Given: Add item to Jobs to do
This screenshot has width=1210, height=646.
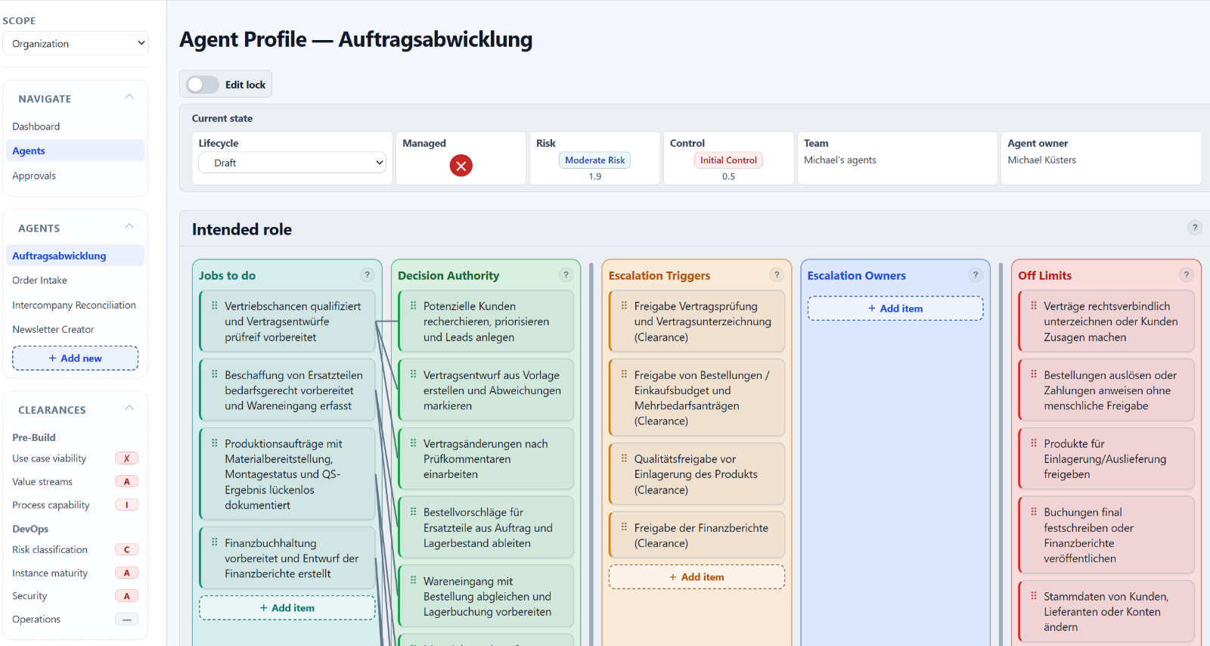Looking at the screenshot, I should tap(287, 608).
